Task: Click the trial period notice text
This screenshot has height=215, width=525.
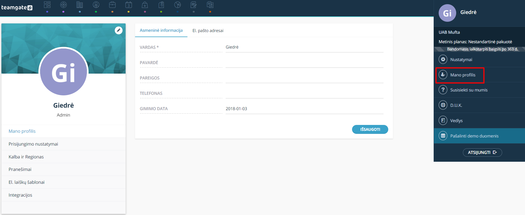Action: (482, 49)
